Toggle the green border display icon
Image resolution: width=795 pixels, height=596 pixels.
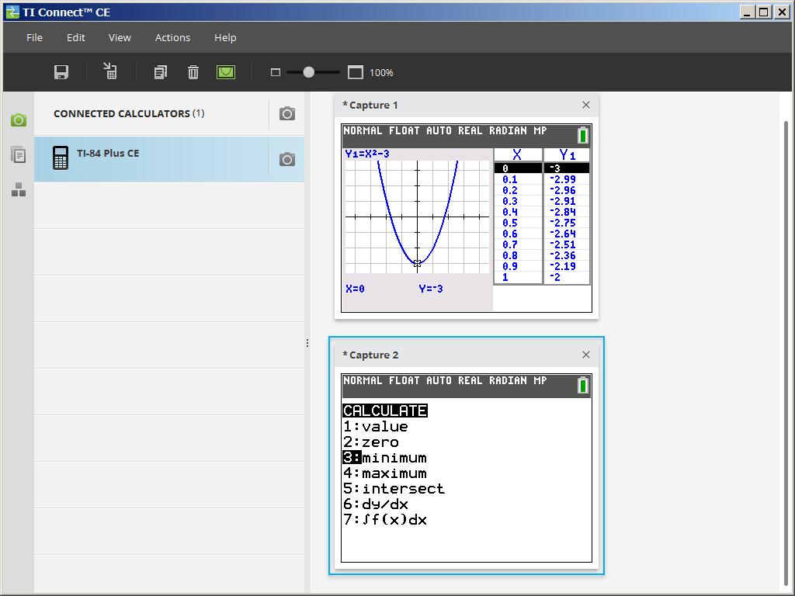coord(226,72)
